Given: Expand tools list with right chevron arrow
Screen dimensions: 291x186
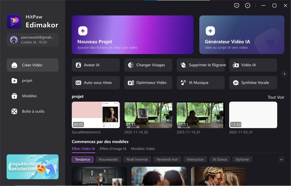Looking at the screenshot, I should [285, 74].
